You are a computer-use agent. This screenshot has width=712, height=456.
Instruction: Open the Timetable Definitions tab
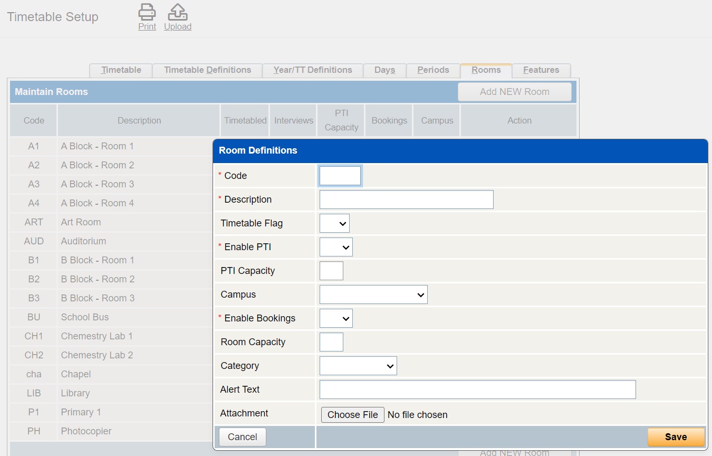tap(207, 70)
